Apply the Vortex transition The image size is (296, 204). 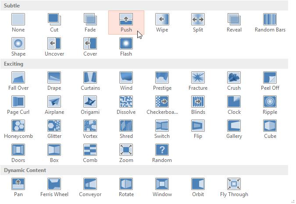coord(90,129)
